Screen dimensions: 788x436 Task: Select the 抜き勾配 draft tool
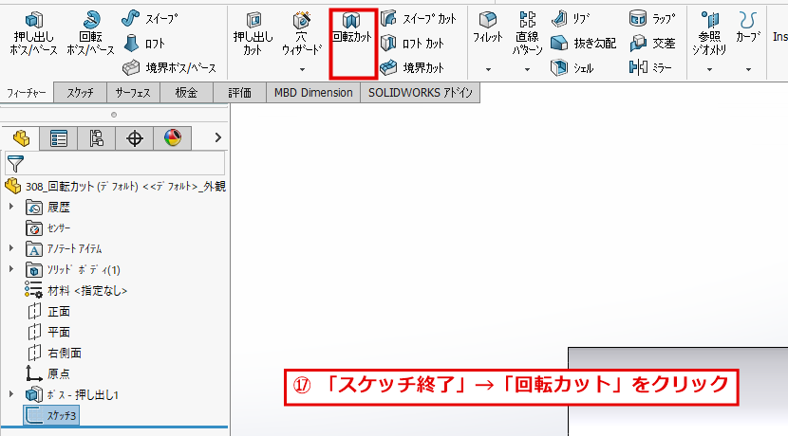(583, 44)
